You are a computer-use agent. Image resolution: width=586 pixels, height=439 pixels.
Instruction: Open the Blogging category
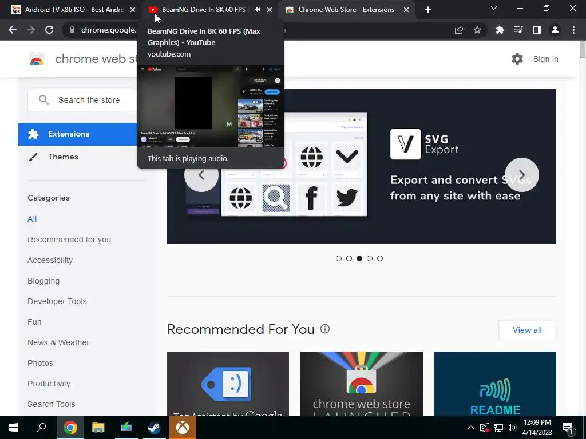43,281
